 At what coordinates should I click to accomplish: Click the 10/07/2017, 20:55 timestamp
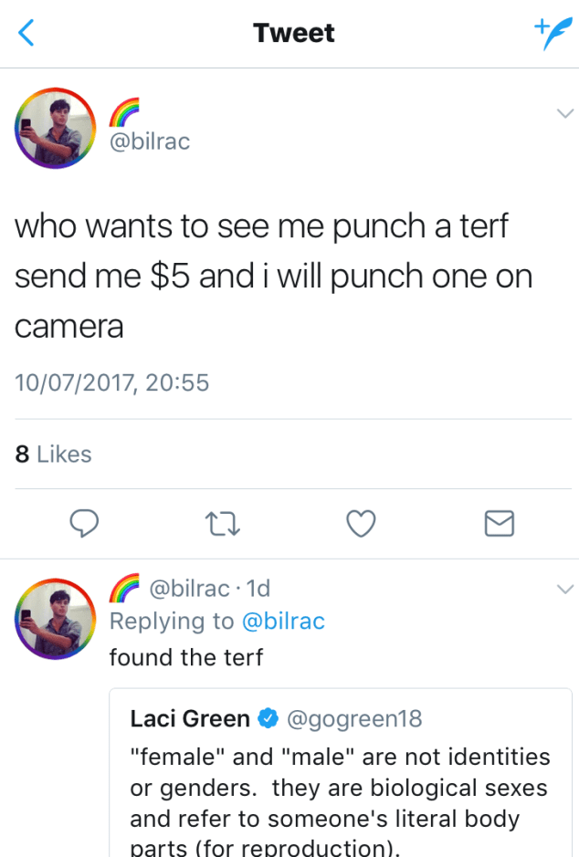112,382
